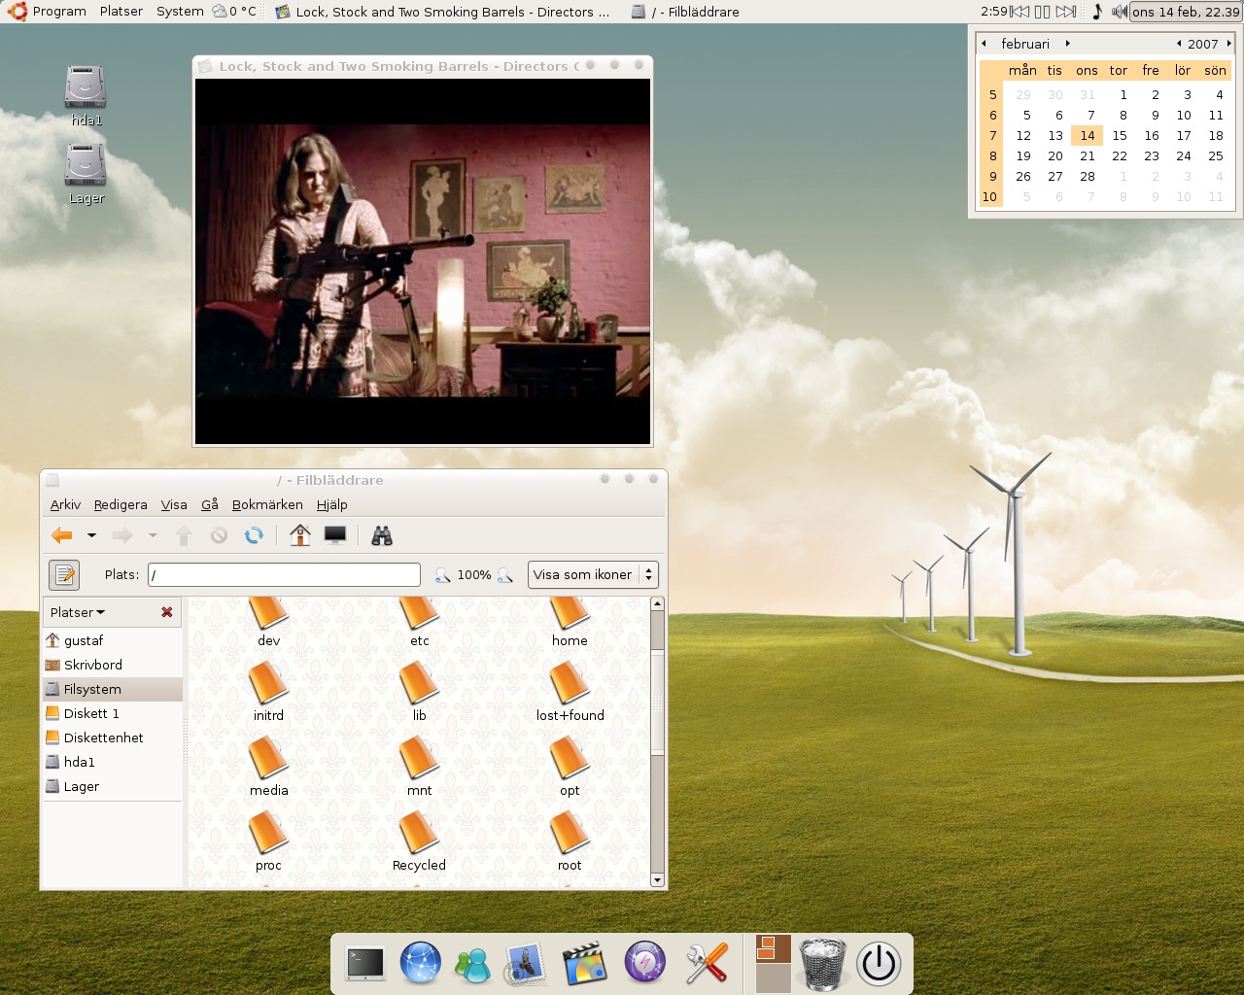
Task: Open the Computer monitor icon in toolbar
Action: coord(335,535)
